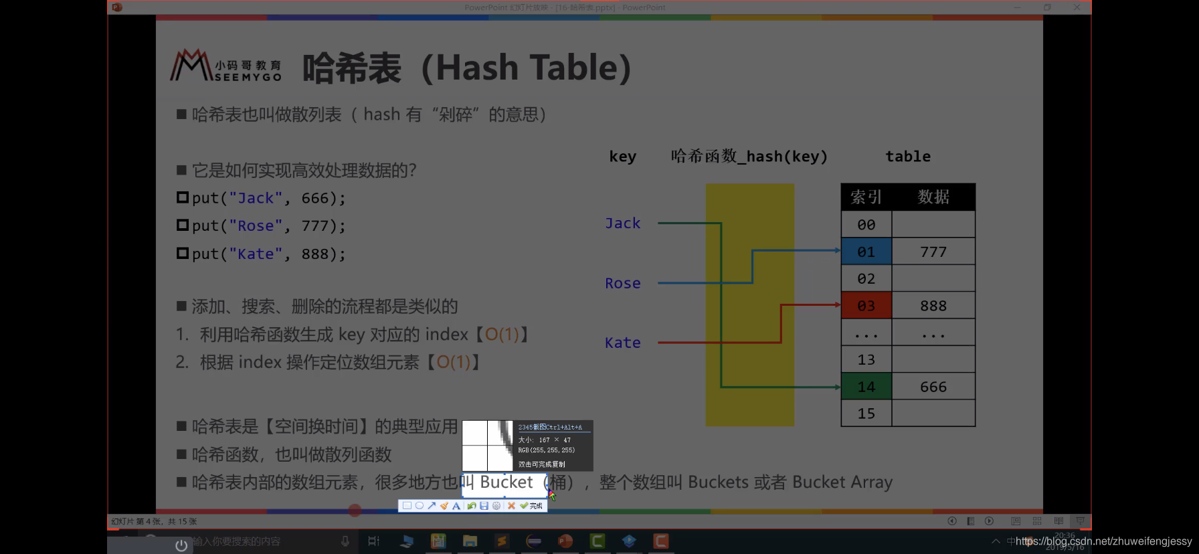Click the power button overlay icon

point(181,545)
